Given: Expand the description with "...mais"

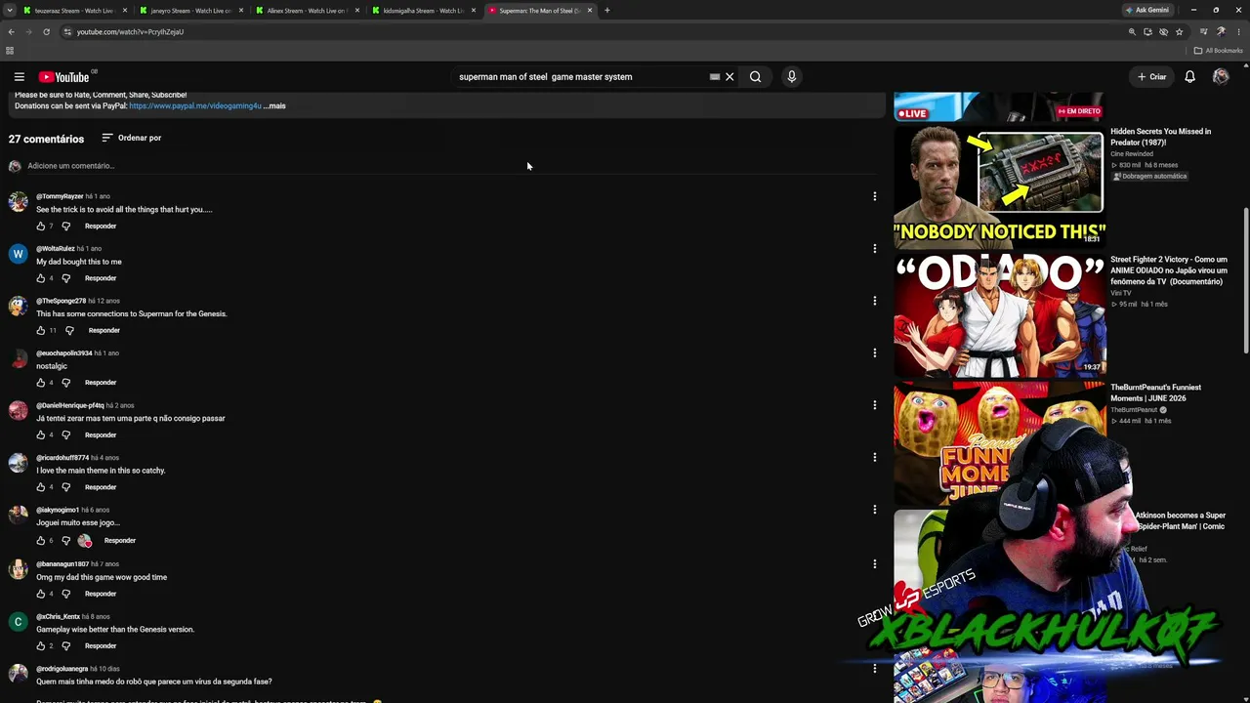Looking at the screenshot, I should (274, 105).
